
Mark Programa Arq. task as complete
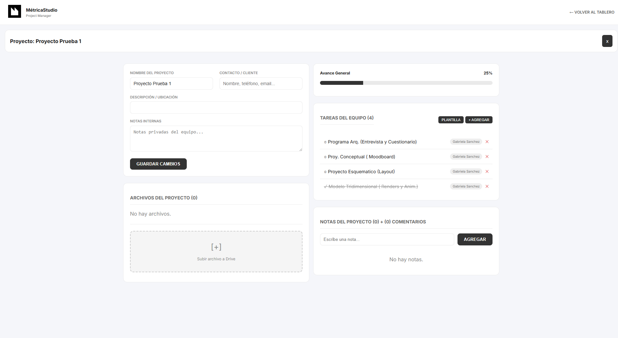tap(325, 142)
